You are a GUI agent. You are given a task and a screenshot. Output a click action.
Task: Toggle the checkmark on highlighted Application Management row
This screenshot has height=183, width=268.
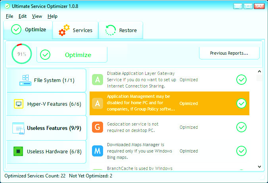click(x=241, y=103)
